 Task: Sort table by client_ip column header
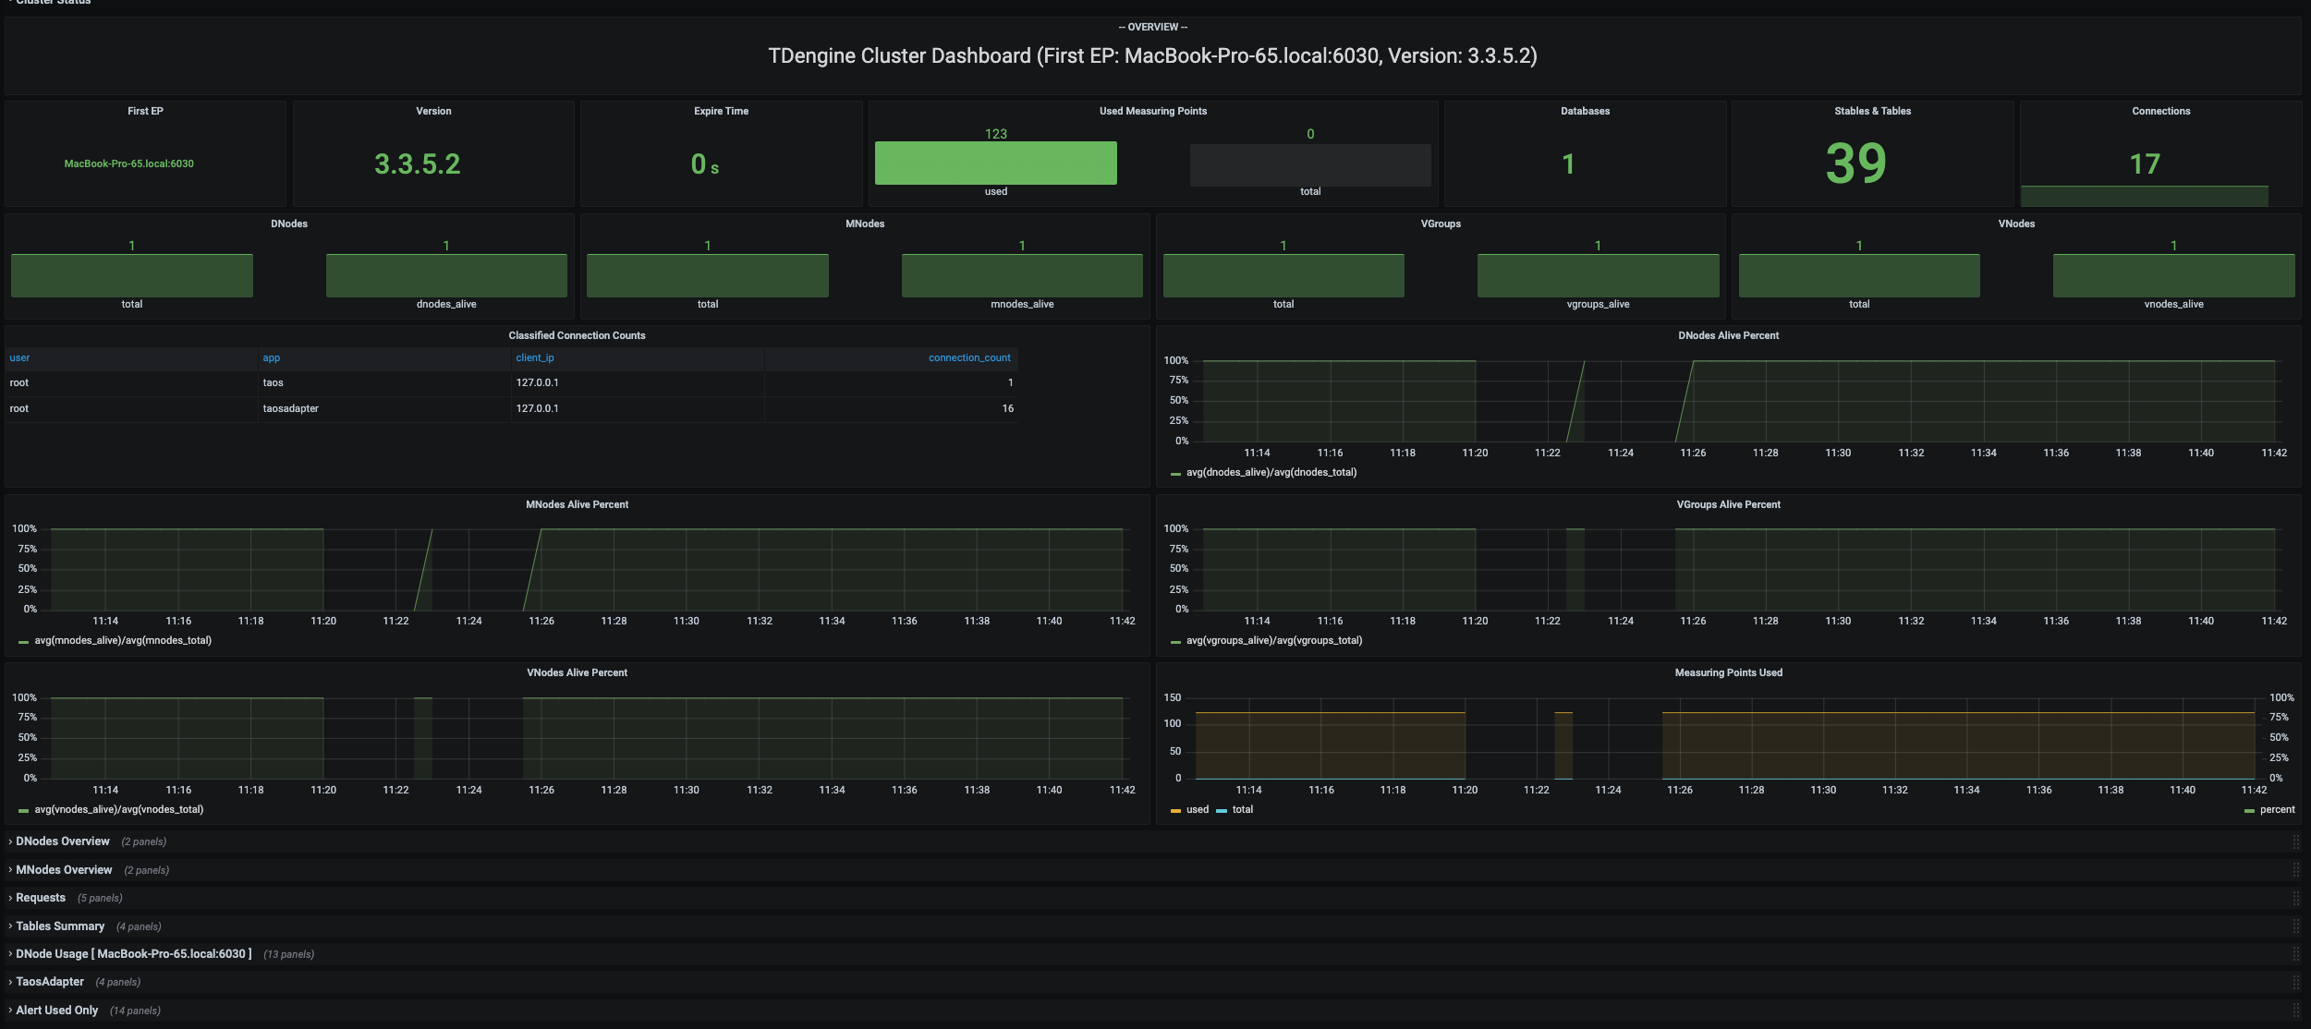(x=535, y=358)
